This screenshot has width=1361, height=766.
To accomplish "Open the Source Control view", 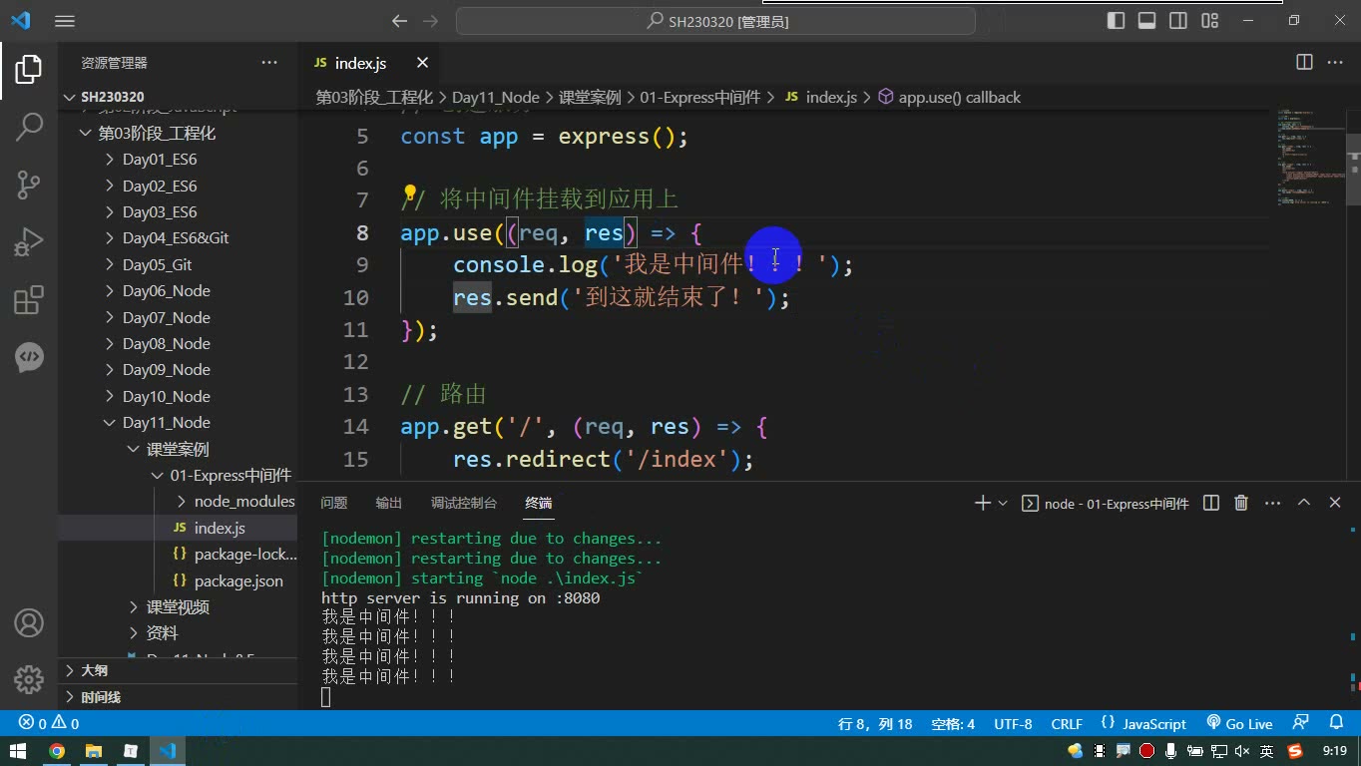I will tap(29, 185).
